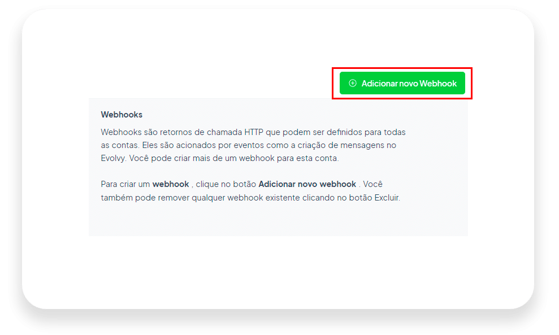Click the word HTTP in the description
The width and height of the screenshot is (559, 335).
pos(254,132)
